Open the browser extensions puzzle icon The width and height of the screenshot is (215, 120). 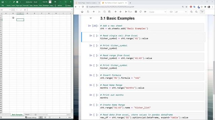205,7
